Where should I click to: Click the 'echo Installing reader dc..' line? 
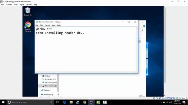[x=60, y=33]
